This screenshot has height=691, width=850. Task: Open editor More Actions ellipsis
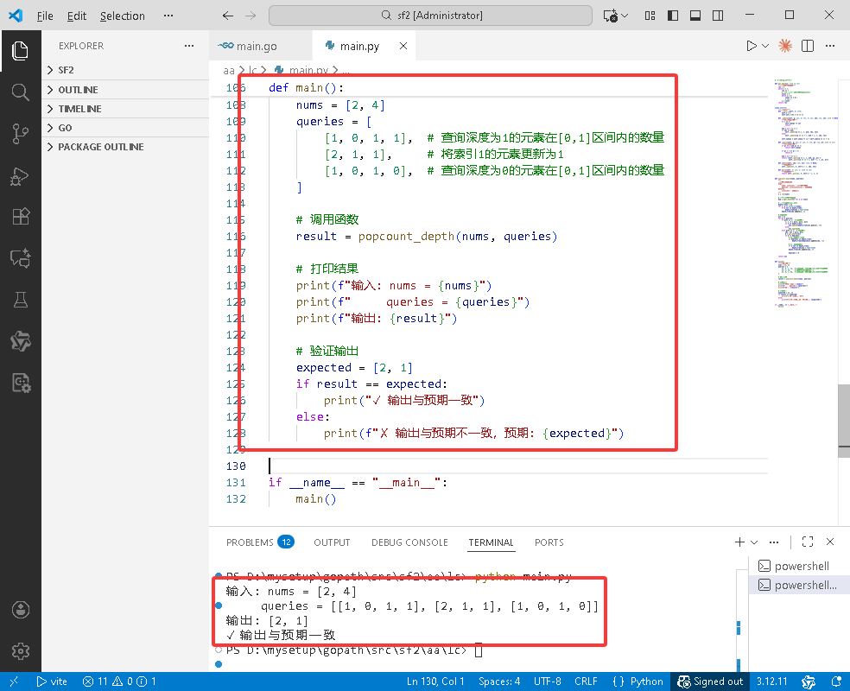click(830, 46)
